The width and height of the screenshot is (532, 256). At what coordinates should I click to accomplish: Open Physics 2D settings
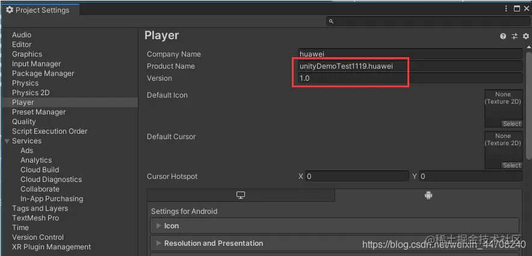[x=31, y=93]
